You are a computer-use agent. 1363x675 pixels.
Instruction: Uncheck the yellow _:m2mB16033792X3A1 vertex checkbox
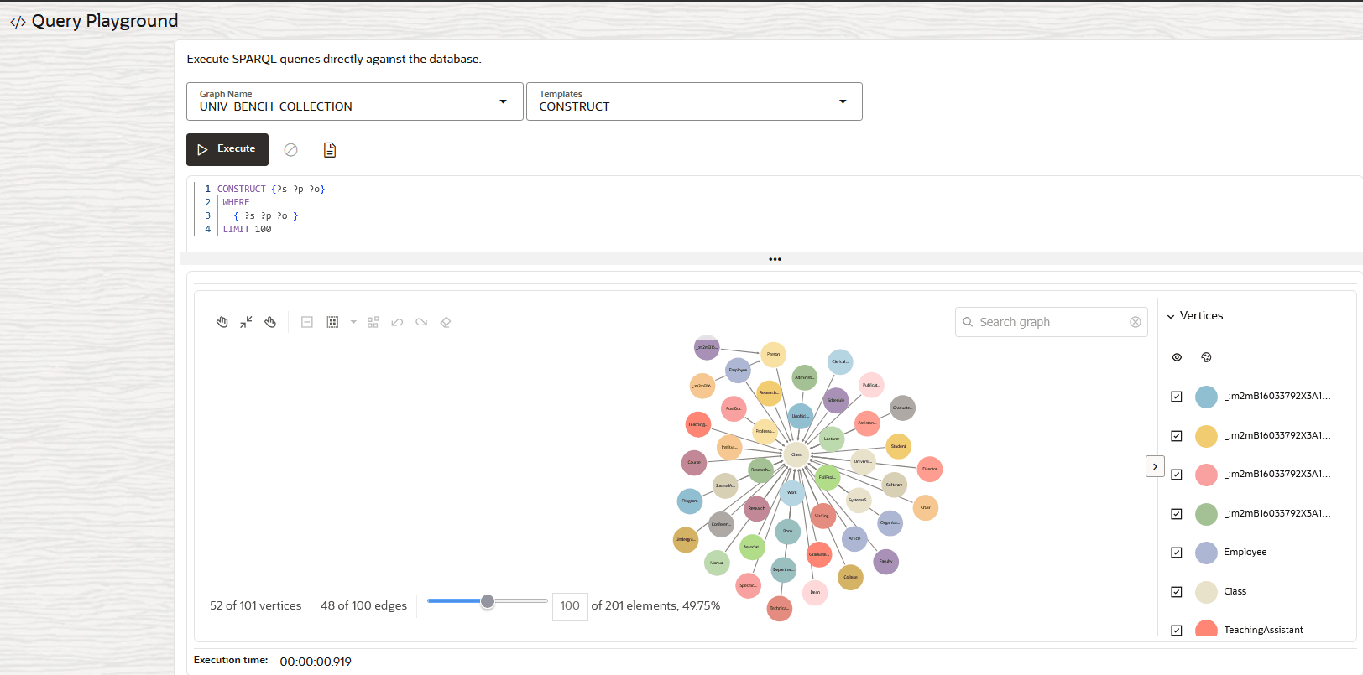click(x=1177, y=436)
